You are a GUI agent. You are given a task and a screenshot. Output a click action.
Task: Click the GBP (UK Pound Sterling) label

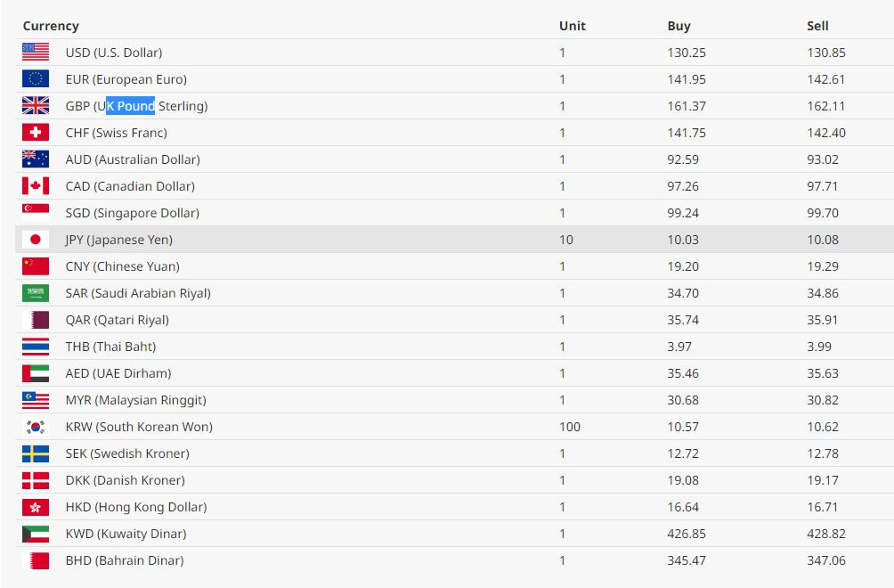point(137,106)
